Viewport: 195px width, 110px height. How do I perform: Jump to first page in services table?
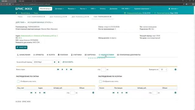[113, 93]
